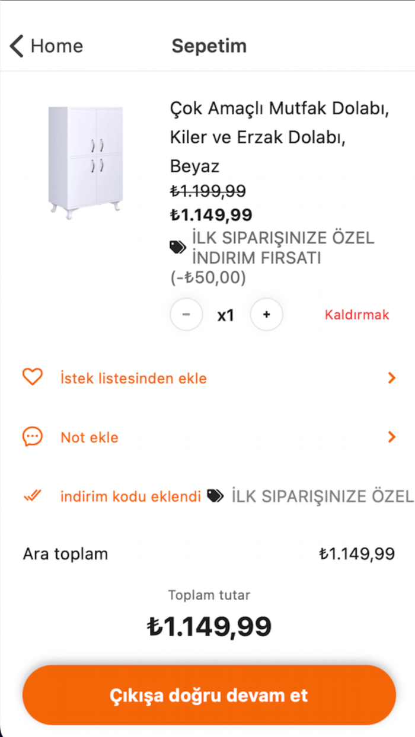Screen dimensions: 415x737
Task: Select the x1 quantity indicator
Action: click(226, 315)
